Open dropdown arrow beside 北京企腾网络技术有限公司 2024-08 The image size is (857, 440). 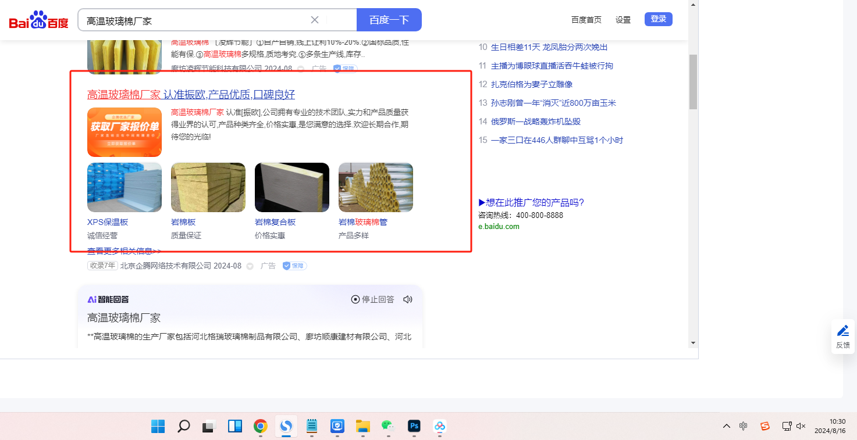(x=250, y=266)
